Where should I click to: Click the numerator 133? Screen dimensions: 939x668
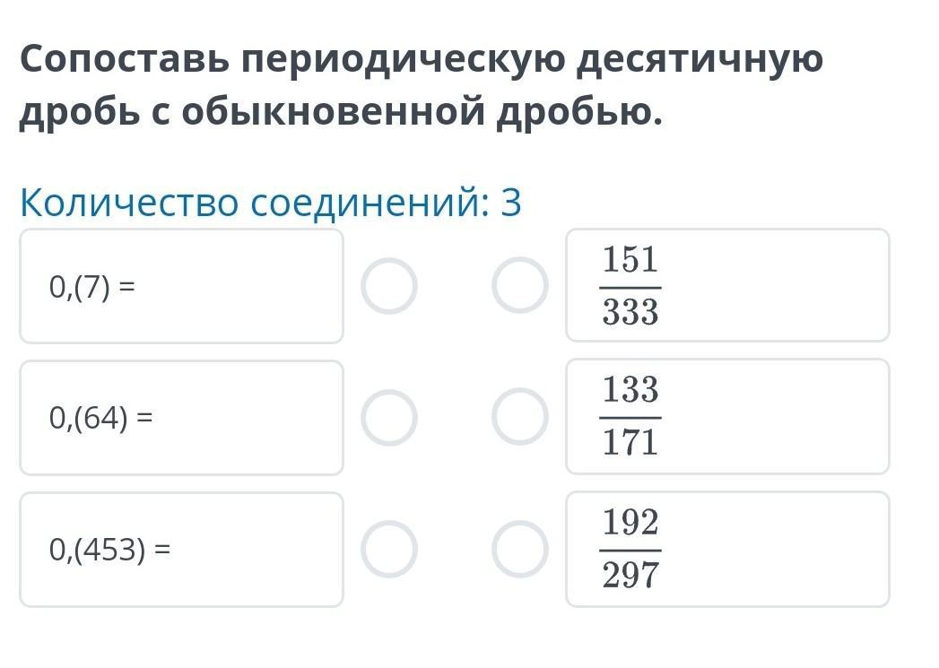pyautogui.click(x=630, y=391)
